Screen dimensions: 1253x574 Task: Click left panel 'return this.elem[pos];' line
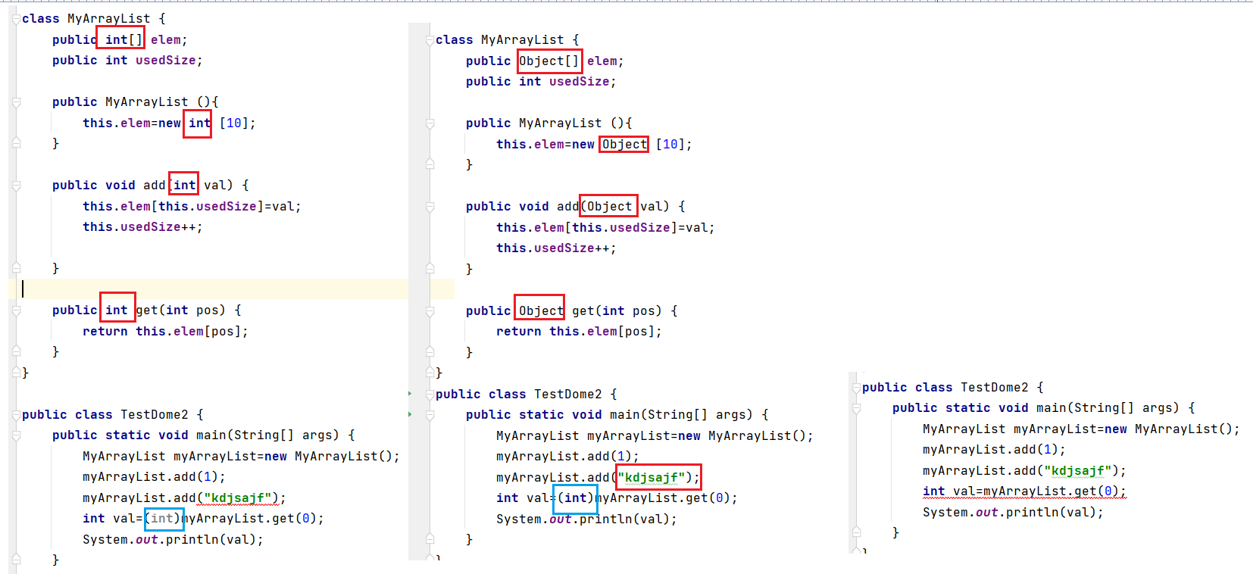point(165,332)
